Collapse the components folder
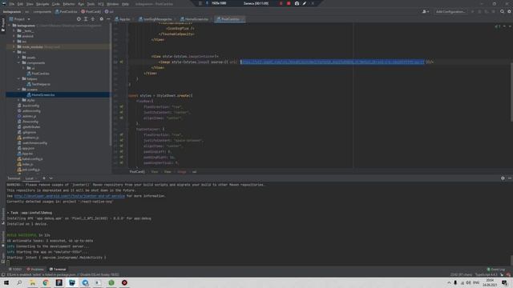 pos(19,62)
